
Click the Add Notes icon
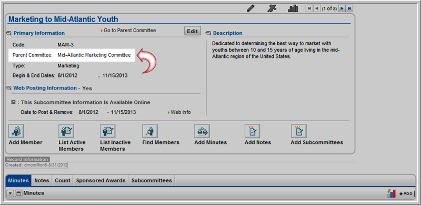coord(252,131)
